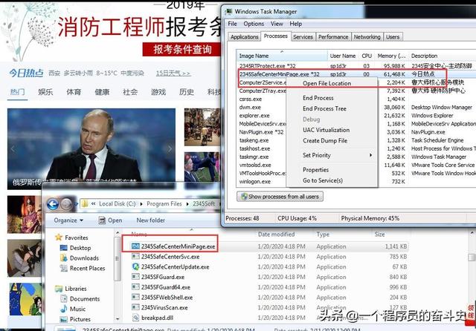Screen dimensions: 476x331
Task: Click arrow after Program Files breadcrumb
Action: coord(187,204)
